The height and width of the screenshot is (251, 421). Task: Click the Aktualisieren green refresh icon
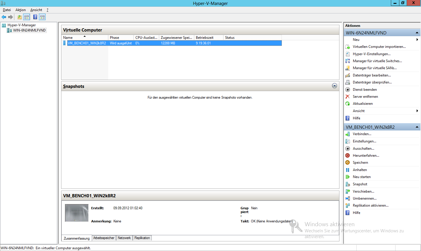click(x=348, y=104)
